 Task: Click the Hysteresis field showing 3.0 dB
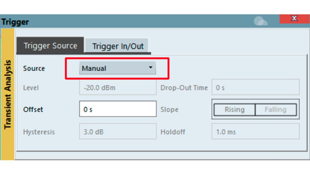point(117,132)
